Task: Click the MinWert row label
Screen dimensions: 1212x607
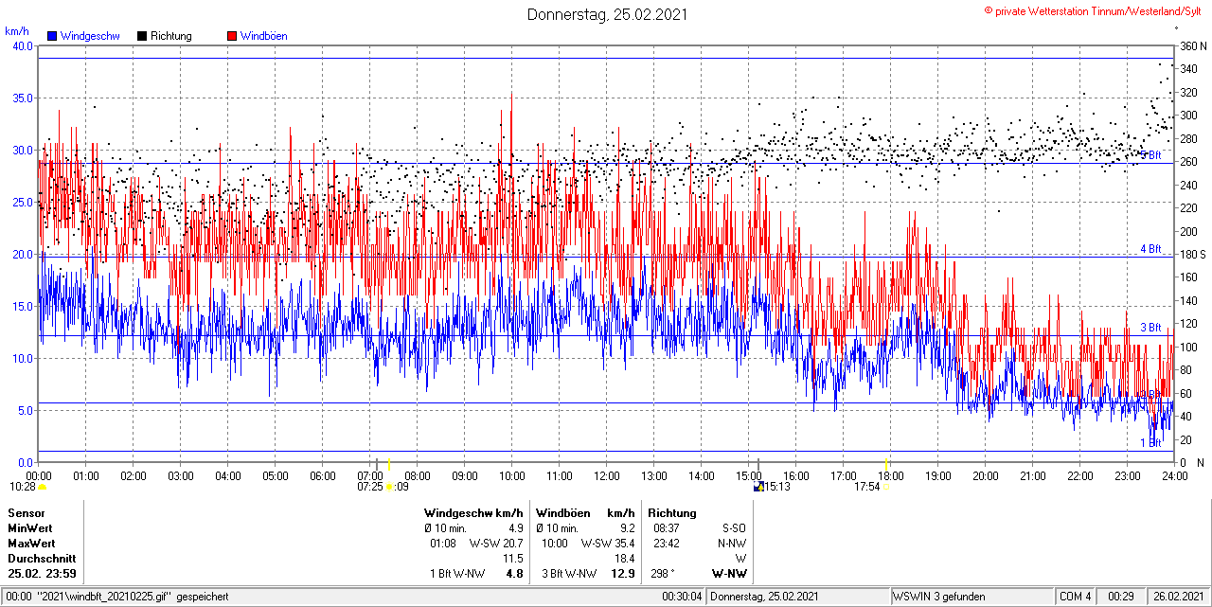Action: tap(30, 528)
